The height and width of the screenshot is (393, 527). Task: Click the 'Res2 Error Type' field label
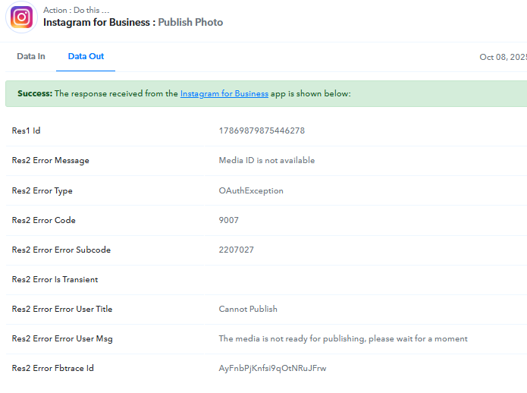click(x=42, y=190)
